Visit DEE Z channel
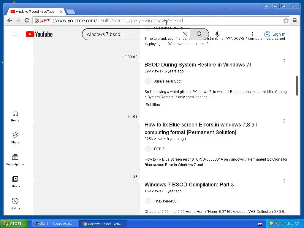This screenshot has height=228, width=304. (x=159, y=149)
